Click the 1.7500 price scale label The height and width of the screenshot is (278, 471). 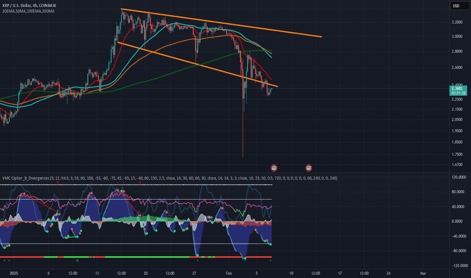point(457,155)
